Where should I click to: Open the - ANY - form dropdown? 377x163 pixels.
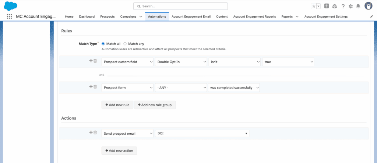tap(181, 88)
